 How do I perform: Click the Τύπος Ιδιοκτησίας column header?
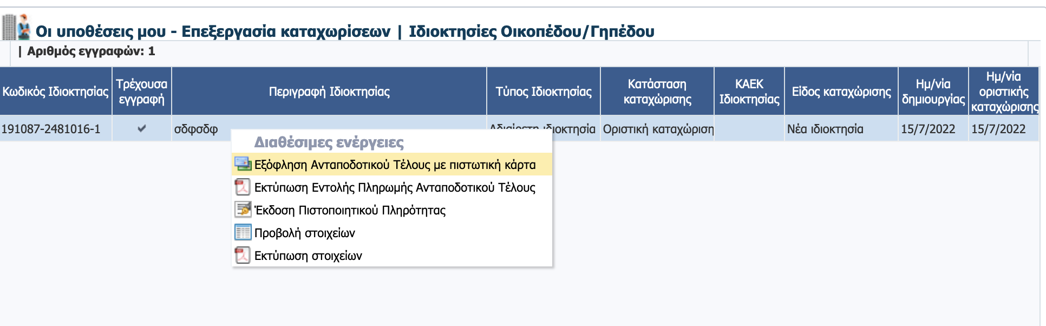(x=544, y=92)
